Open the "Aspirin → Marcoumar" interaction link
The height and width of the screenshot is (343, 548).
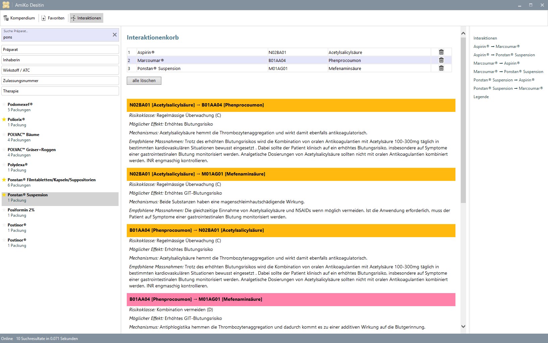click(496, 46)
